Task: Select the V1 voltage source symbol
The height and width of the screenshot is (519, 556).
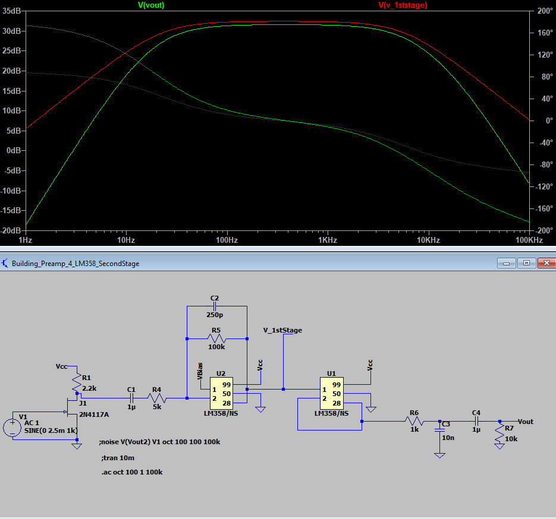Action: [x=12, y=428]
